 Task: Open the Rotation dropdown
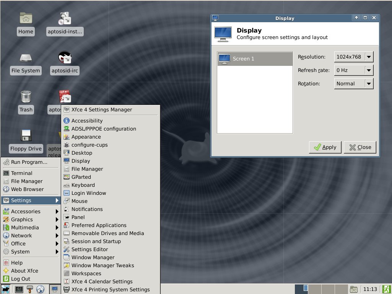[x=354, y=83]
